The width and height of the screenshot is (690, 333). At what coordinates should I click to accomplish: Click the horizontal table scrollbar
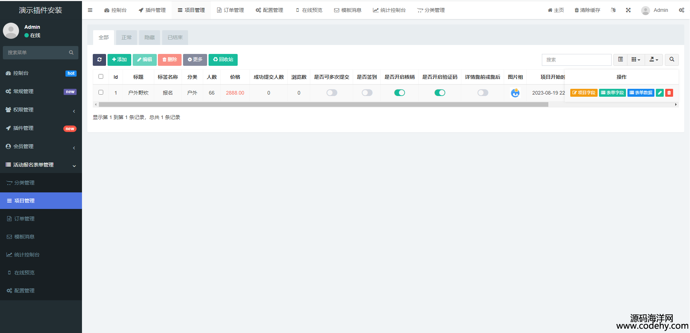323,105
